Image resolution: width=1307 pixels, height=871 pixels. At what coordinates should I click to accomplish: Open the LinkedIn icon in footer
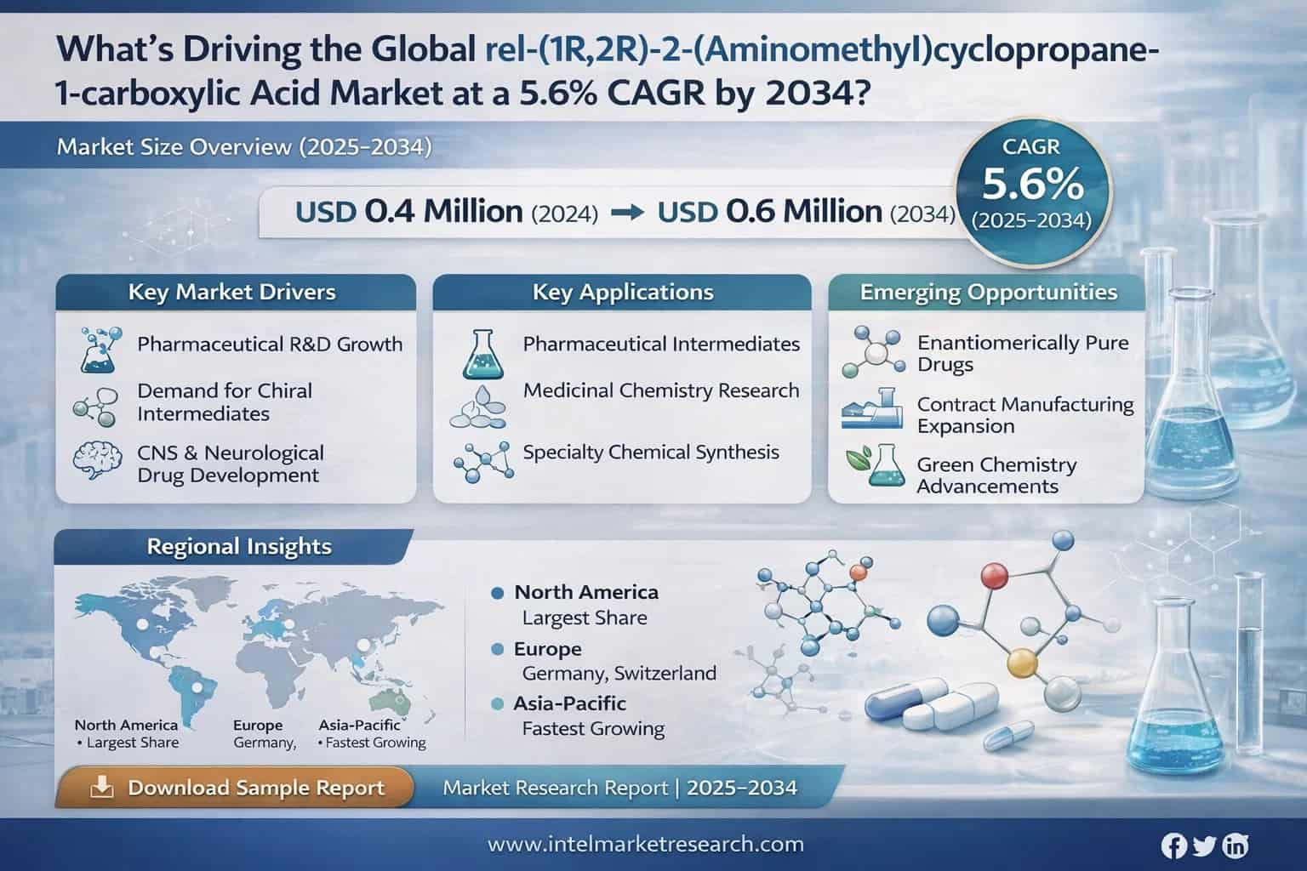1235,845
